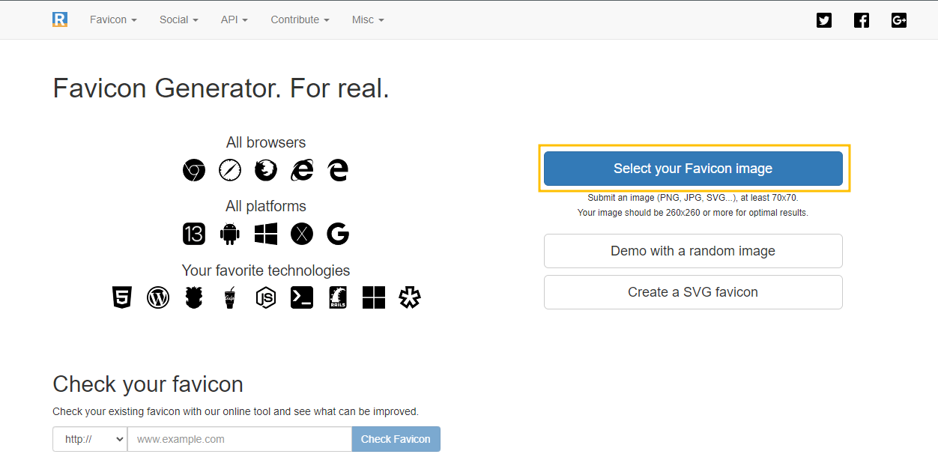Screen dimensions: 938x472
Task: Select the Edge browser icon
Action: (x=338, y=170)
